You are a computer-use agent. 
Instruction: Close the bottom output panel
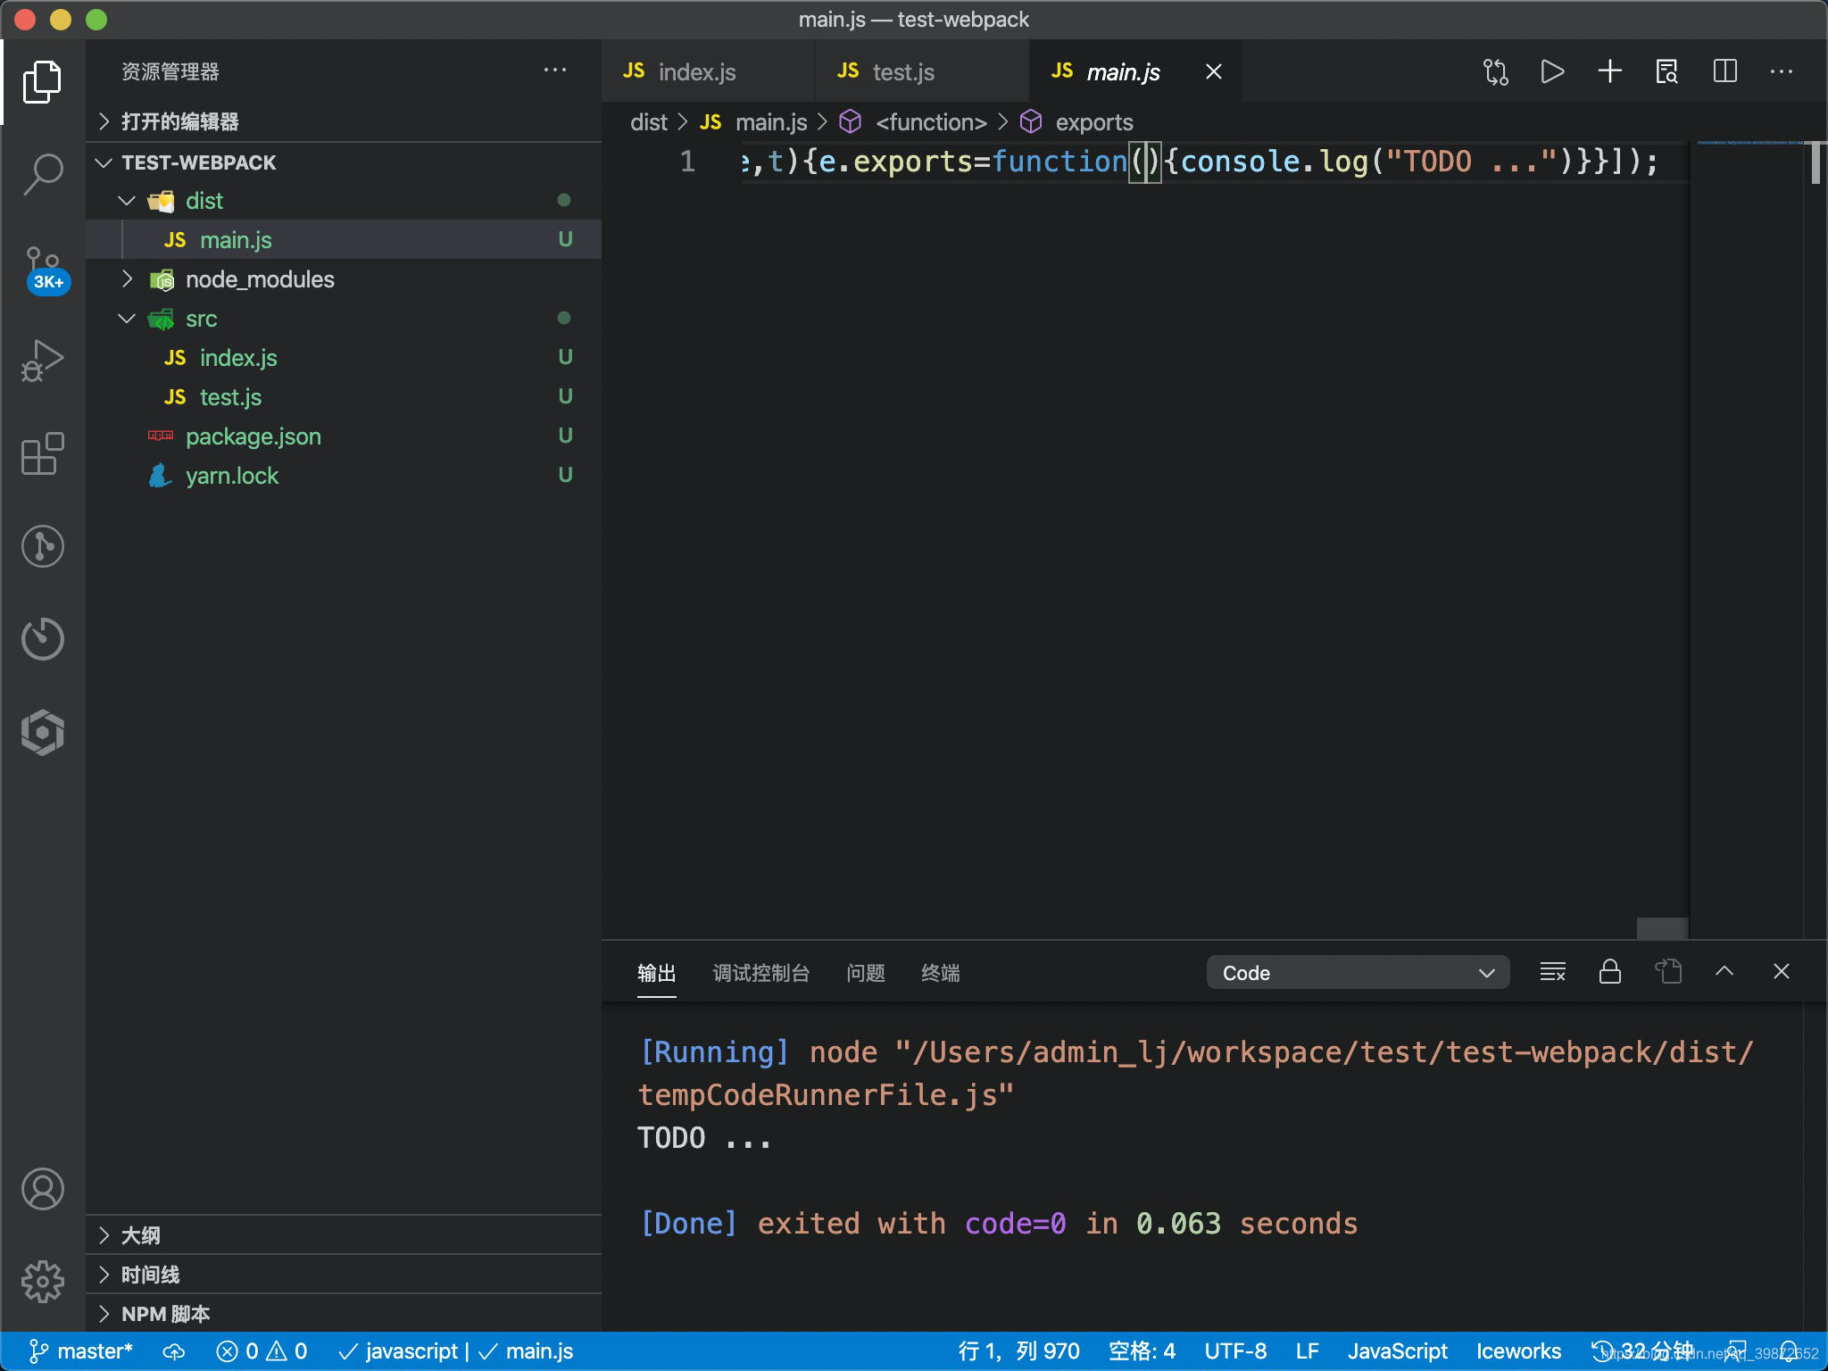click(1782, 971)
